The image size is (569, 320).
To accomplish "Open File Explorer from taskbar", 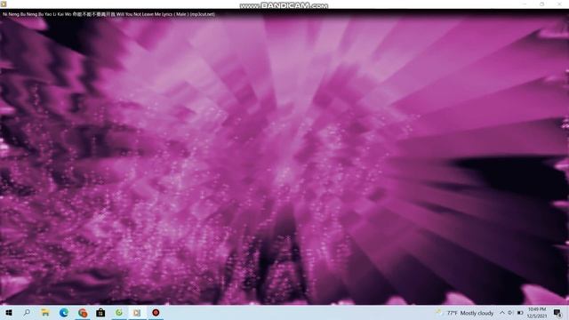I will click(45, 312).
